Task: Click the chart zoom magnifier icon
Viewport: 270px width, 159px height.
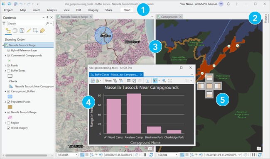Action: point(164,81)
